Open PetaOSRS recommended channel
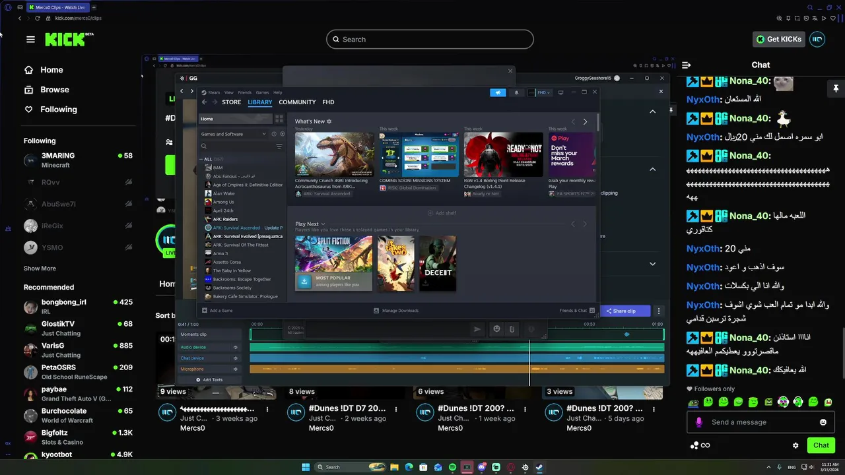Image resolution: width=845 pixels, height=475 pixels. click(x=78, y=372)
